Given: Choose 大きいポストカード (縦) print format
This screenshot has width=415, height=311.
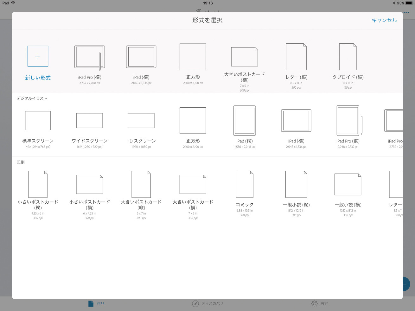Looking at the screenshot, I should (x=141, y=195).
